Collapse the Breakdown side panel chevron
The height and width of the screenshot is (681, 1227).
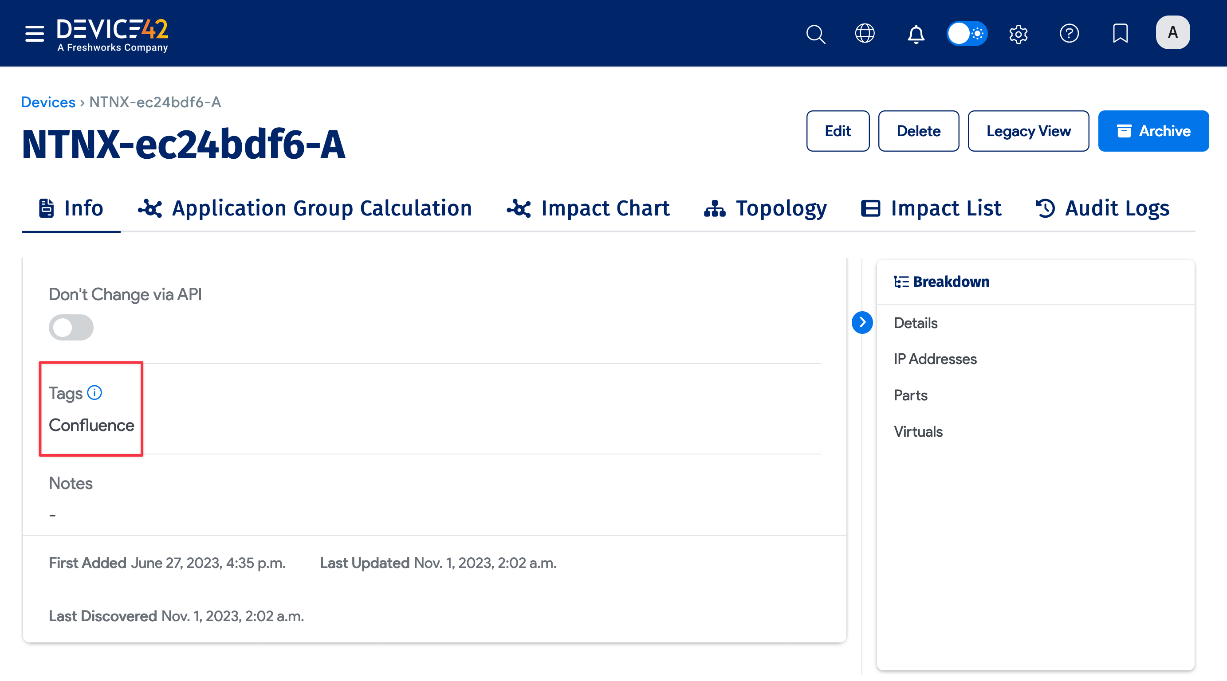(862, 322)
